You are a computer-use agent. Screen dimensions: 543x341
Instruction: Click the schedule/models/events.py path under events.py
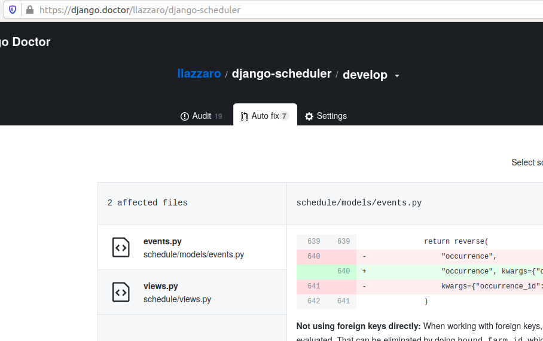194,254
